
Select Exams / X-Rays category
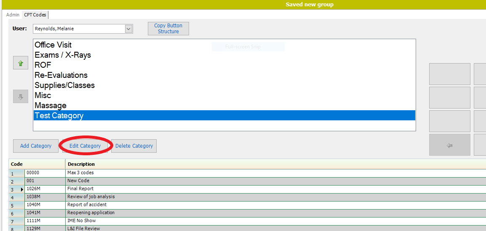pyautogui.click(x=224, y=55)
